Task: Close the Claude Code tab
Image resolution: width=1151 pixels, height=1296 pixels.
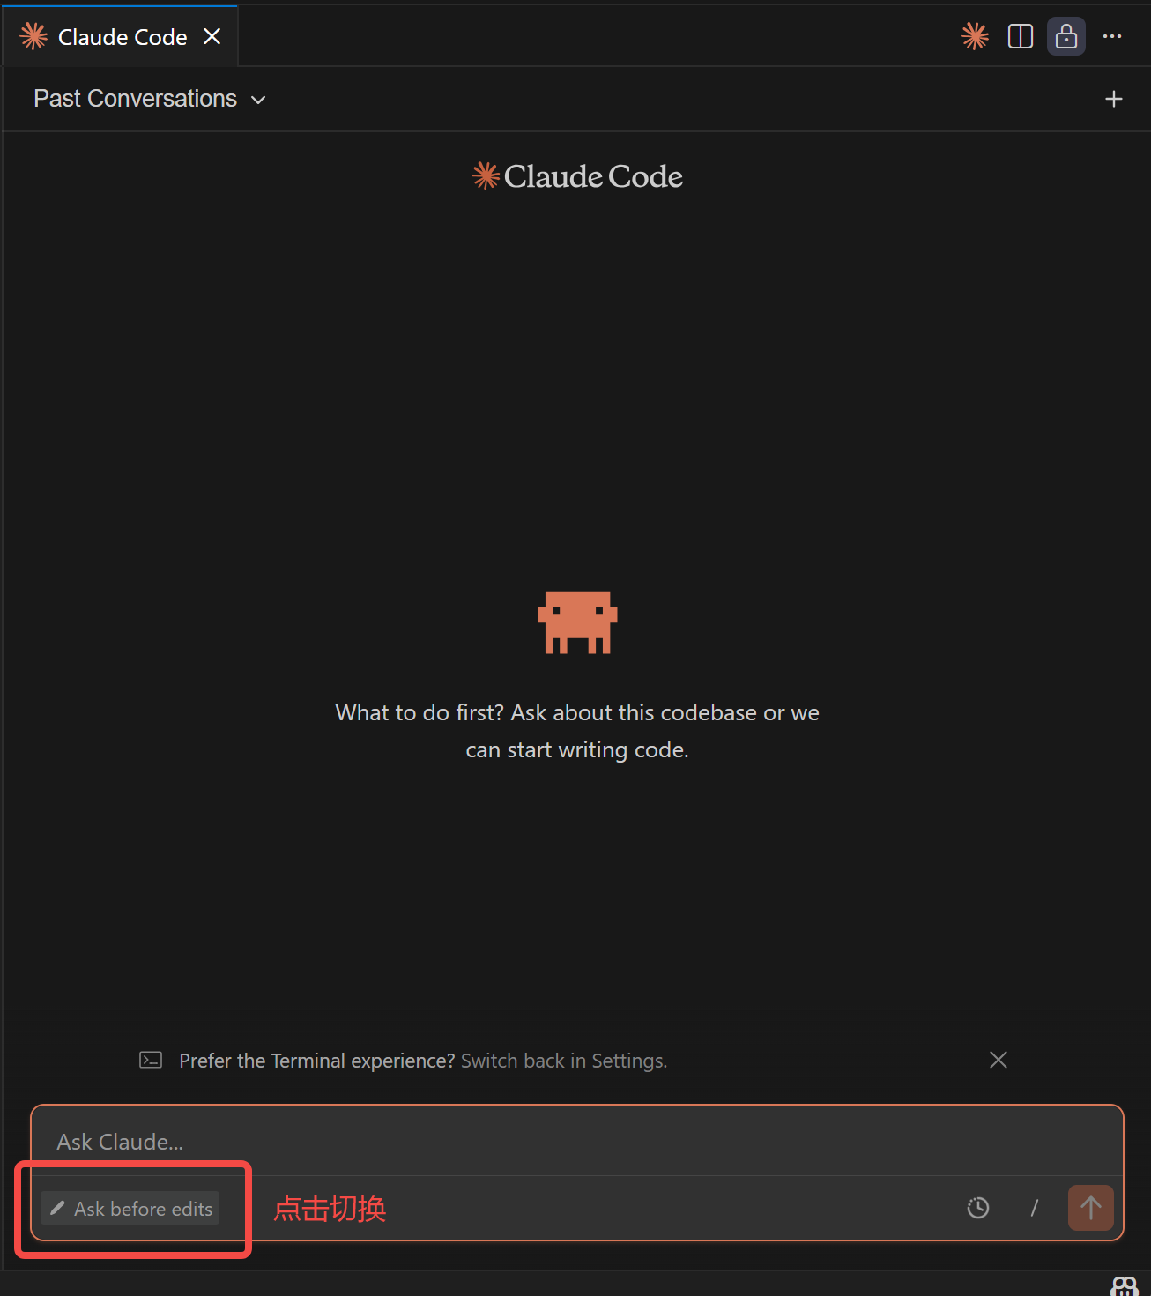Action: (x=212, y=36)
